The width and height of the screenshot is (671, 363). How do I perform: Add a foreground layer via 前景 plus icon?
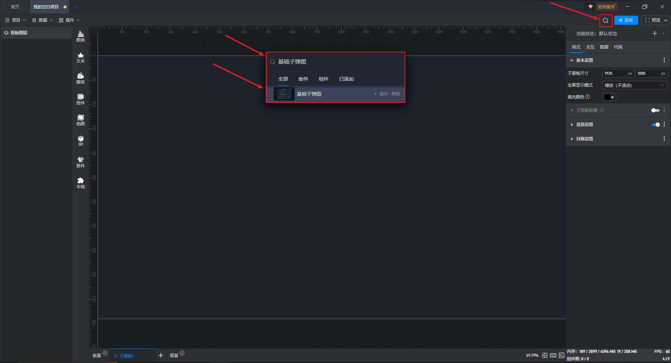[x=105, y=353]
